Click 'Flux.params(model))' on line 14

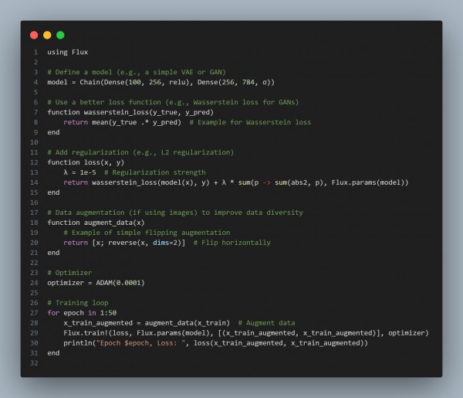click(370, 182)
